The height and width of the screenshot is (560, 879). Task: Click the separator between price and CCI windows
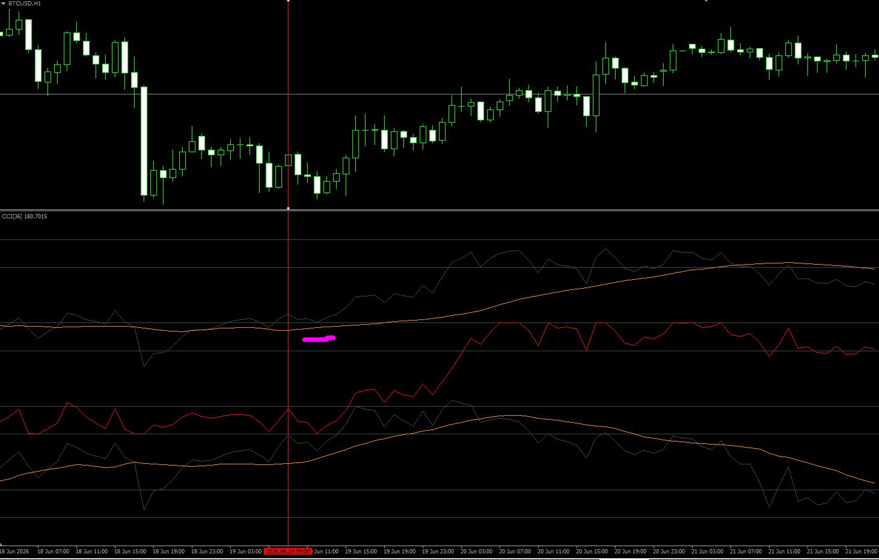point(439,210)
